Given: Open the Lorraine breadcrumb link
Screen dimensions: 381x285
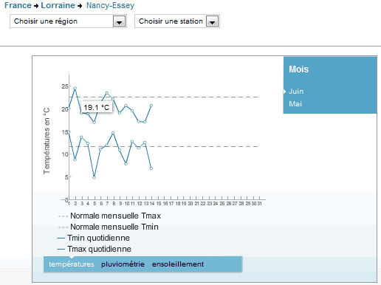Looking at the screenshot, I should [58, 5].
